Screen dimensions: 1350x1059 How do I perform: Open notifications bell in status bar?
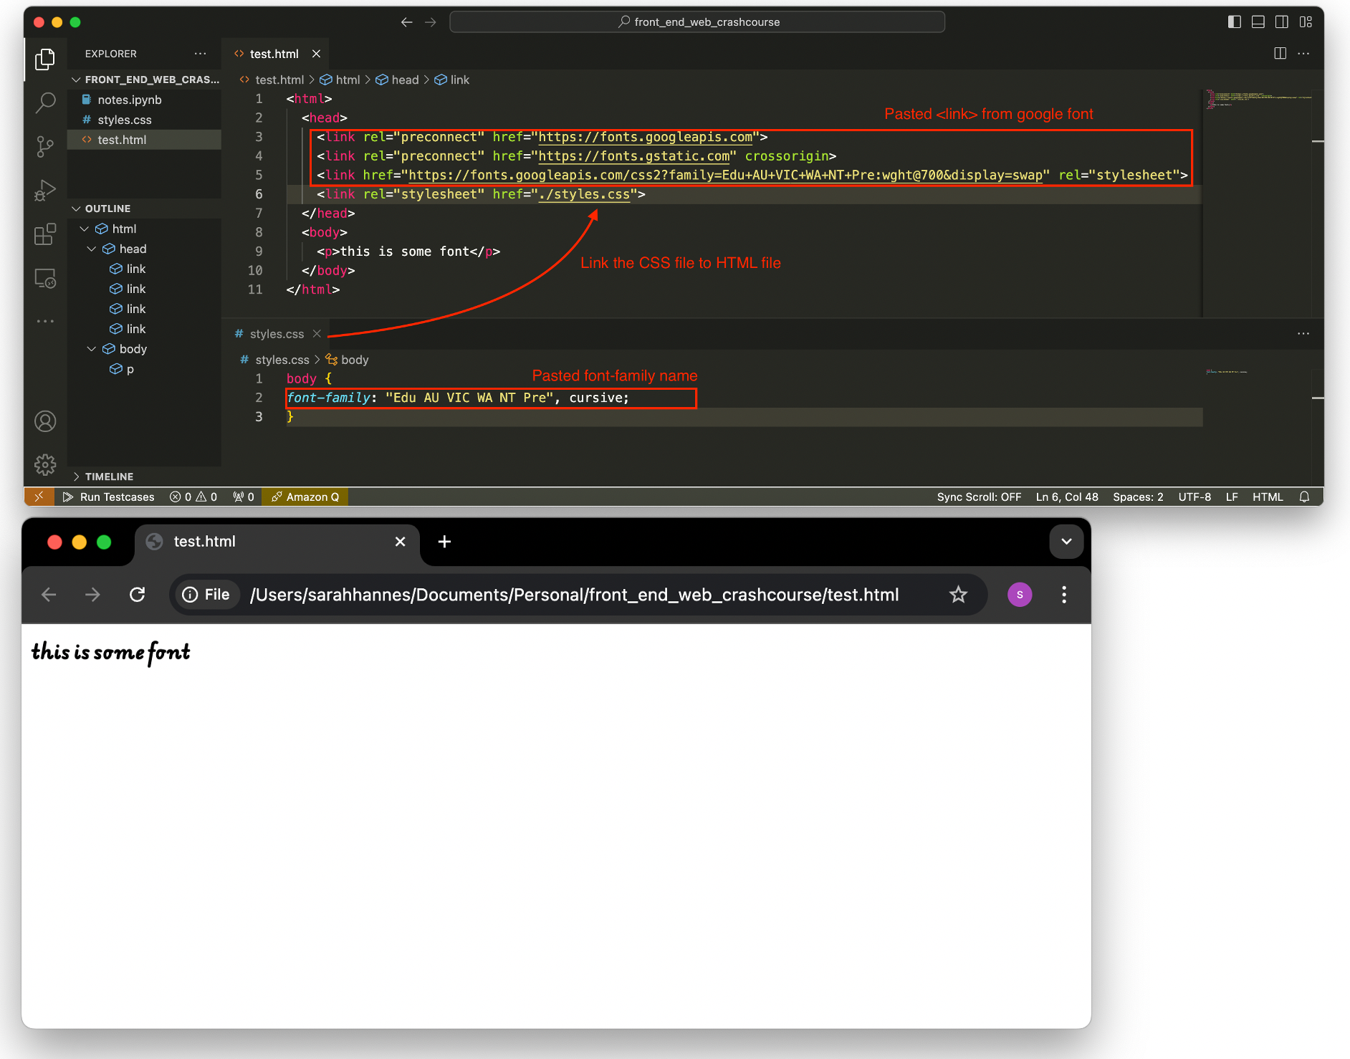[x=1304, y=497]
